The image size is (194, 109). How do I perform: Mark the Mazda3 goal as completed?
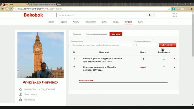point(164,67)
